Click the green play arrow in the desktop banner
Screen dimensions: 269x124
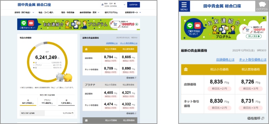[x=137, y=24]
